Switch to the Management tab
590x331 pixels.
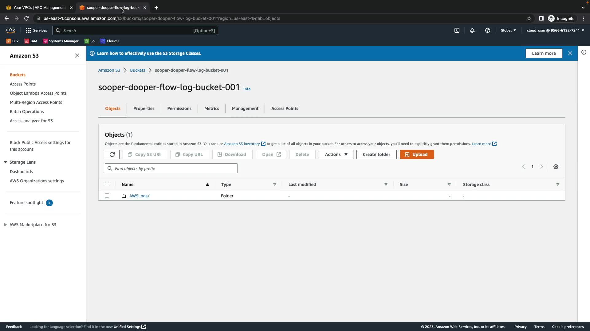click(245, 108)
